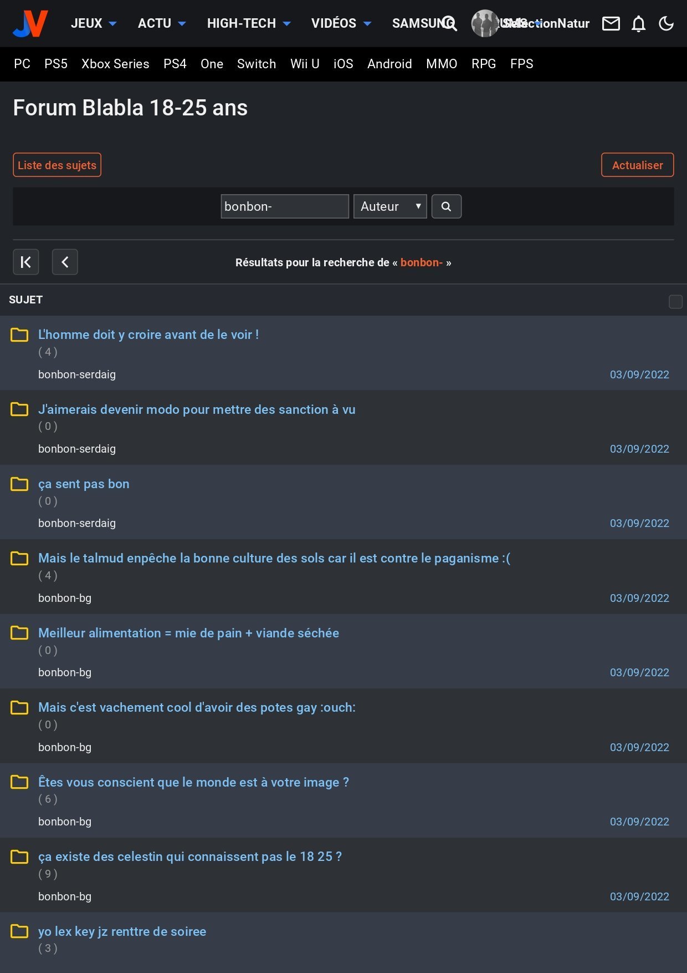Screen dimensions: 687x973
Task: Submit search with magnifier button
Action: point(446,206)
